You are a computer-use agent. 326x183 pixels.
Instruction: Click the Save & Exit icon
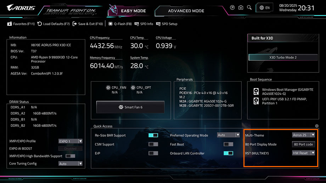click(74, 24)
